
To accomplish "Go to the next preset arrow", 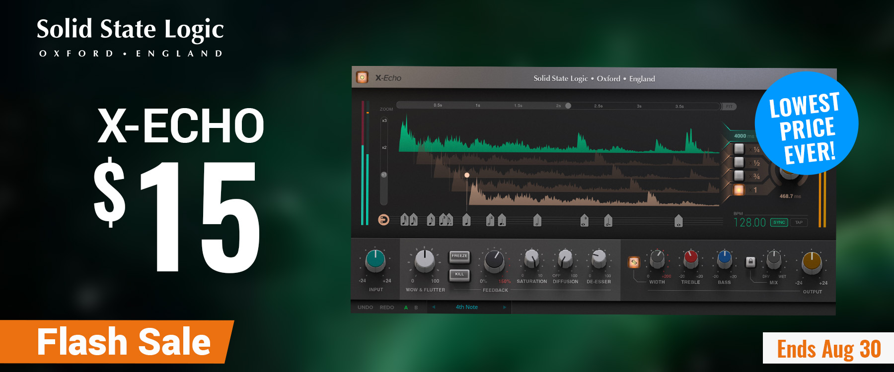I will coord(505,308).
